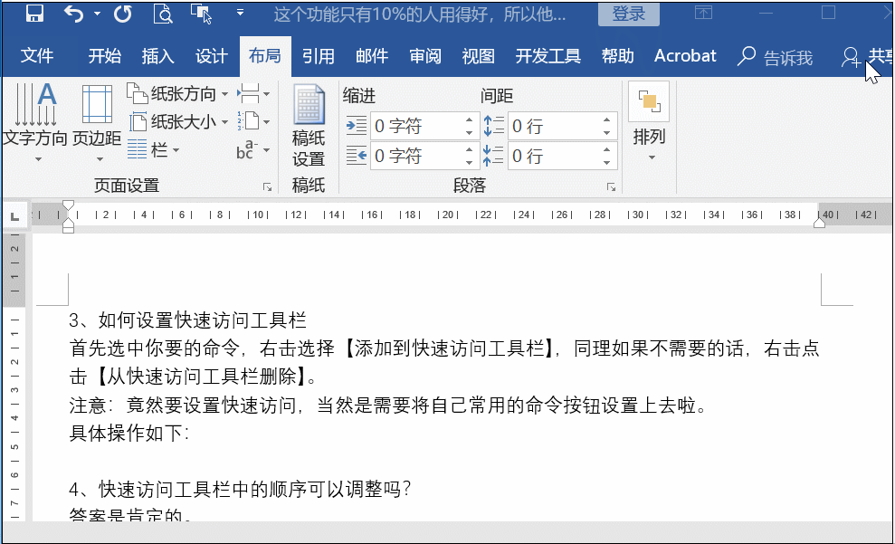Screen dimensions: 895x544
Task: Click the Redo/Repeat icon
Action: point(123,14)
